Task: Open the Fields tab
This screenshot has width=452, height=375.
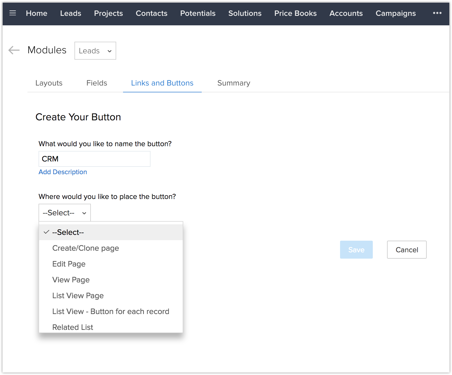Action: pos(97,83)
